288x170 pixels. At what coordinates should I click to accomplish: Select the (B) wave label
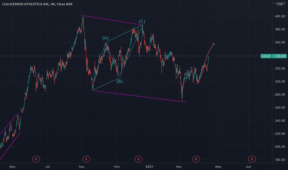point(120,81)
